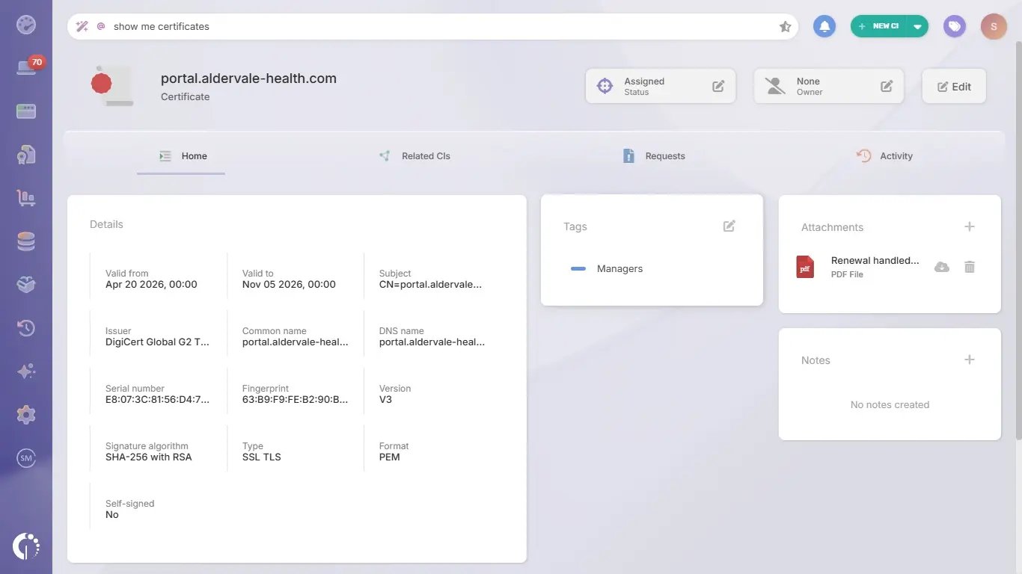This screenshot has width=1022, height=574.
Task: Open notifications bell
Action: [x=824, y=26]
